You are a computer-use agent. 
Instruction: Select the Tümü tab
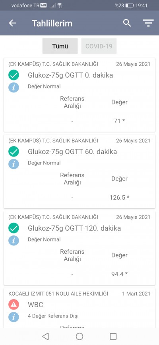tap(60, 46)
